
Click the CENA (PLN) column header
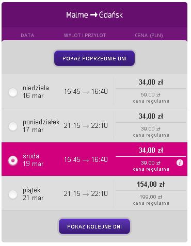[149, 36]
